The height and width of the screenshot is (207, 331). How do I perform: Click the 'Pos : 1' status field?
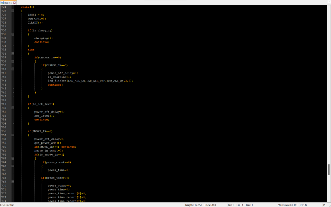coord(249,205)
